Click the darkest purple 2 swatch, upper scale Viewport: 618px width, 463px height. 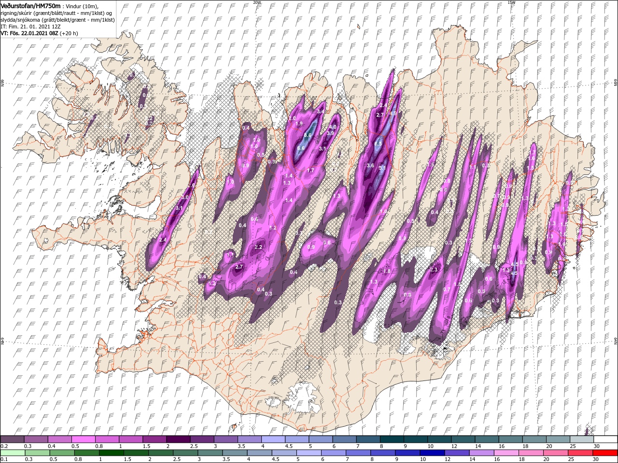click(178, 439)
